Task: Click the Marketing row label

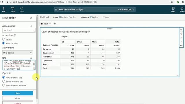Action: [47, 57]
